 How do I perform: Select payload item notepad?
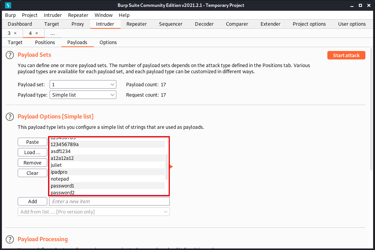[107, 179]
